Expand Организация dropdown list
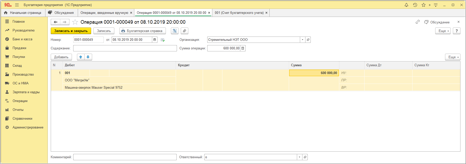466x164 pixels. [302, 40]
